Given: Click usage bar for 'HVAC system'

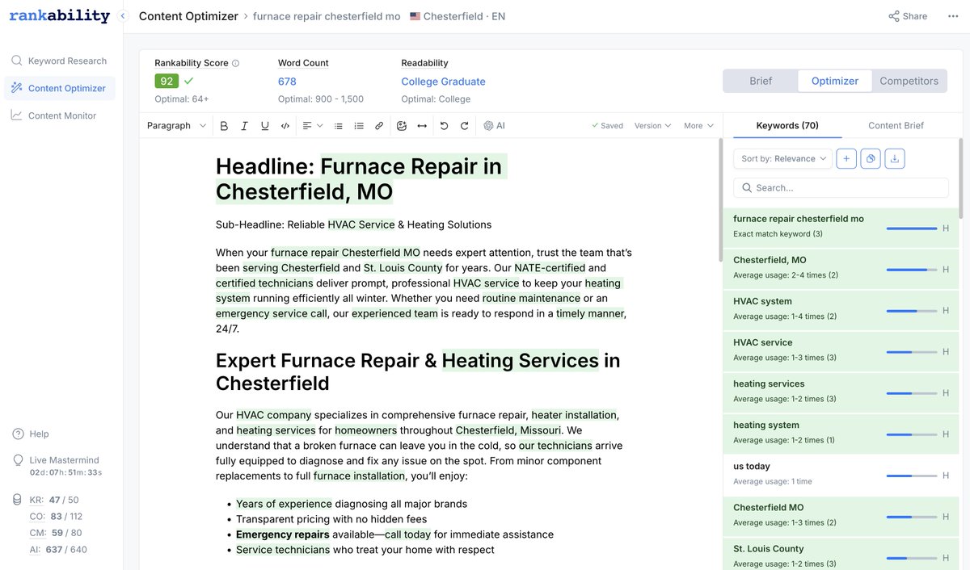Looking at the screenshot, I should pos(912,311).
